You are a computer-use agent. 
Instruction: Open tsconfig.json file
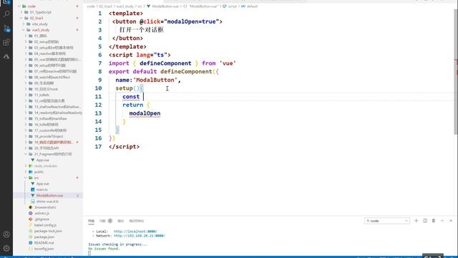[x=44, y=249]
